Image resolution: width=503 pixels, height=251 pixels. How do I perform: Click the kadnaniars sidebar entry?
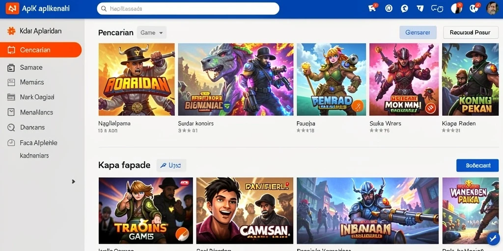pyautogui.click(x=34, y=156)
